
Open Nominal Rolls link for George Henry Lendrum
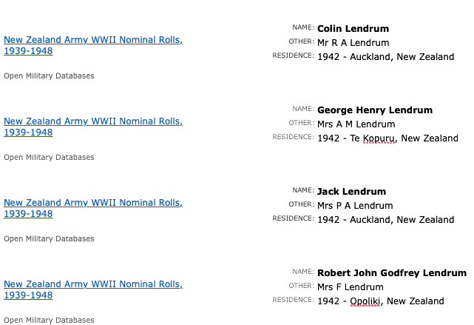pos(92,121)
